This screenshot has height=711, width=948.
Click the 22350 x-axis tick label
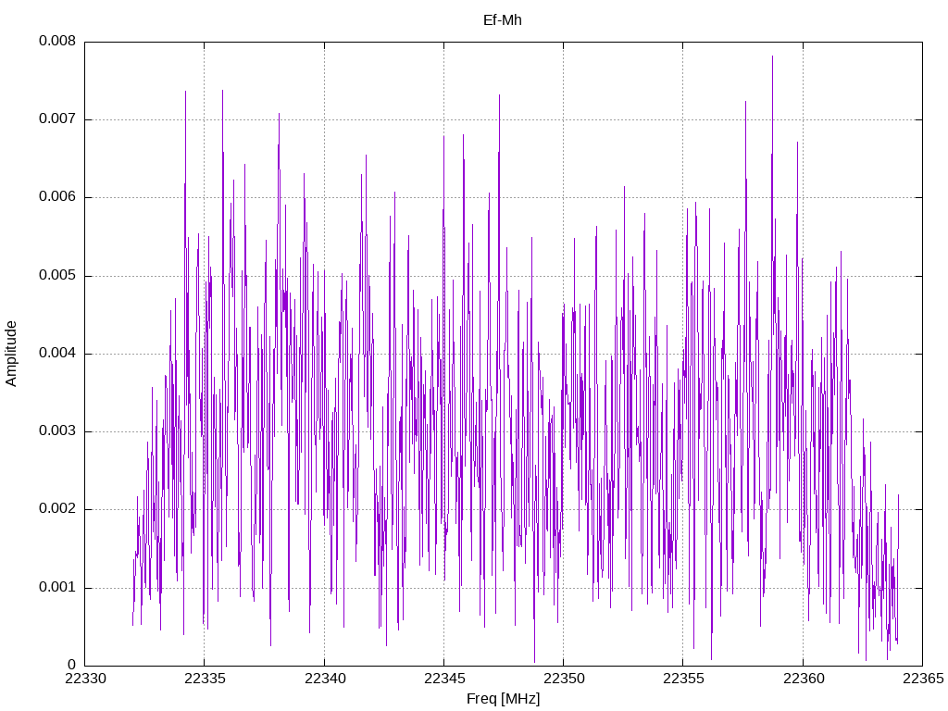pos(564,679)
